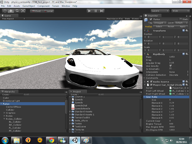The width and height of the screenshot is (192, 144).
Task: Open Transform component gear settings
Action: [x=187, y=31]
